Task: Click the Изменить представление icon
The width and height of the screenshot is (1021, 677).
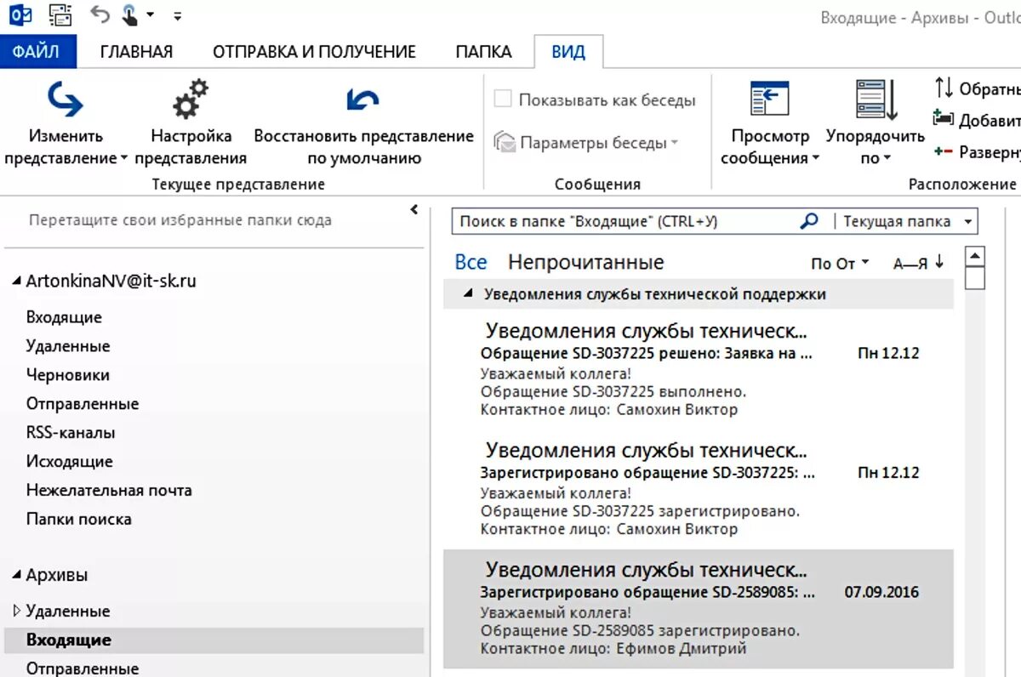Action: coord(65,100)
